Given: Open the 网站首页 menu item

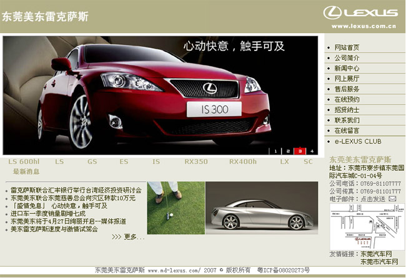Looking at the screenshot, I should [x=346, y=47].
